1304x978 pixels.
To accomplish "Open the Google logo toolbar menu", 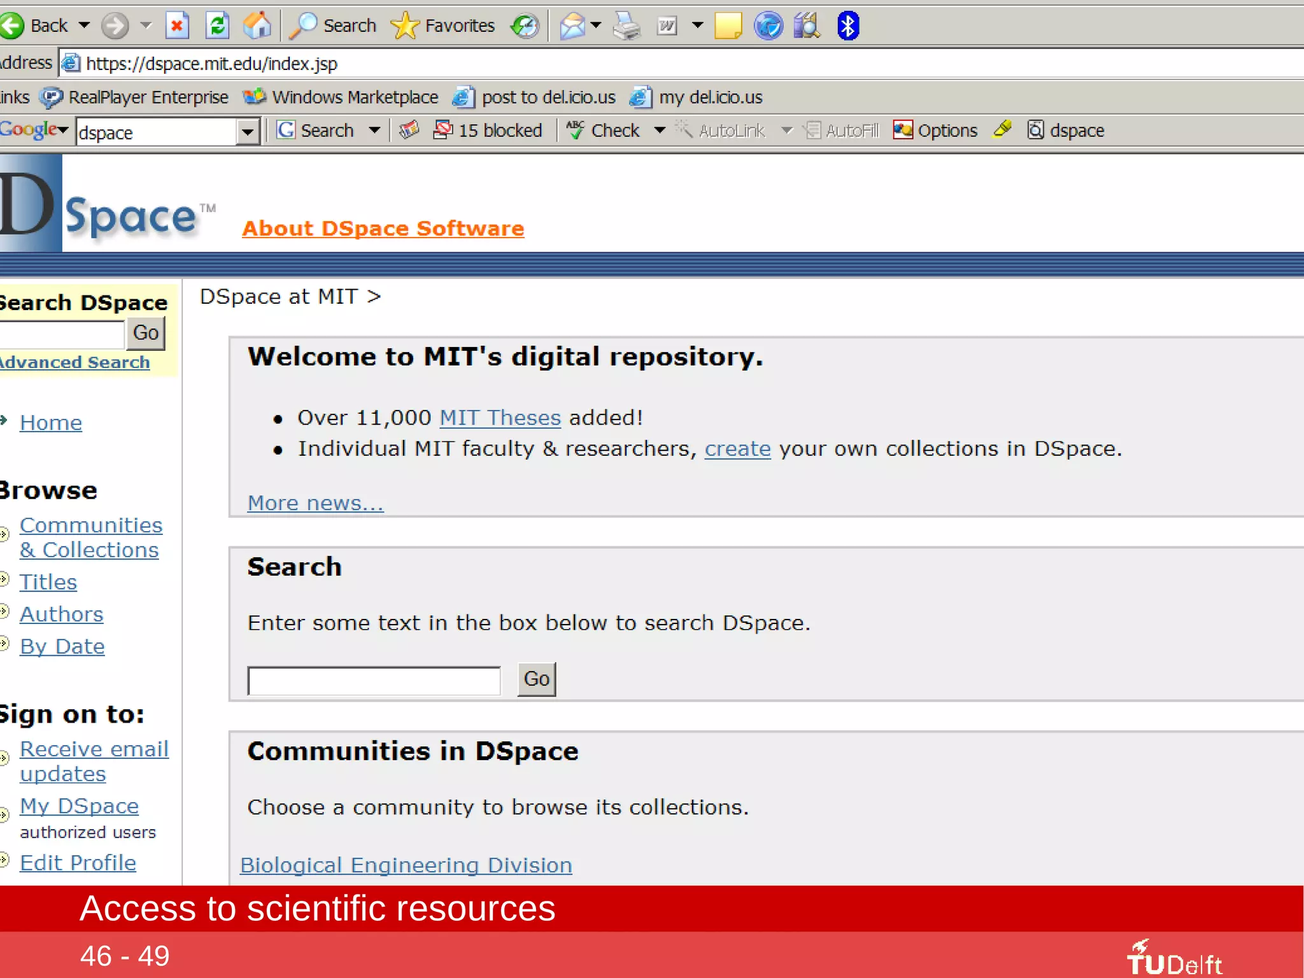I will point(34,130).
